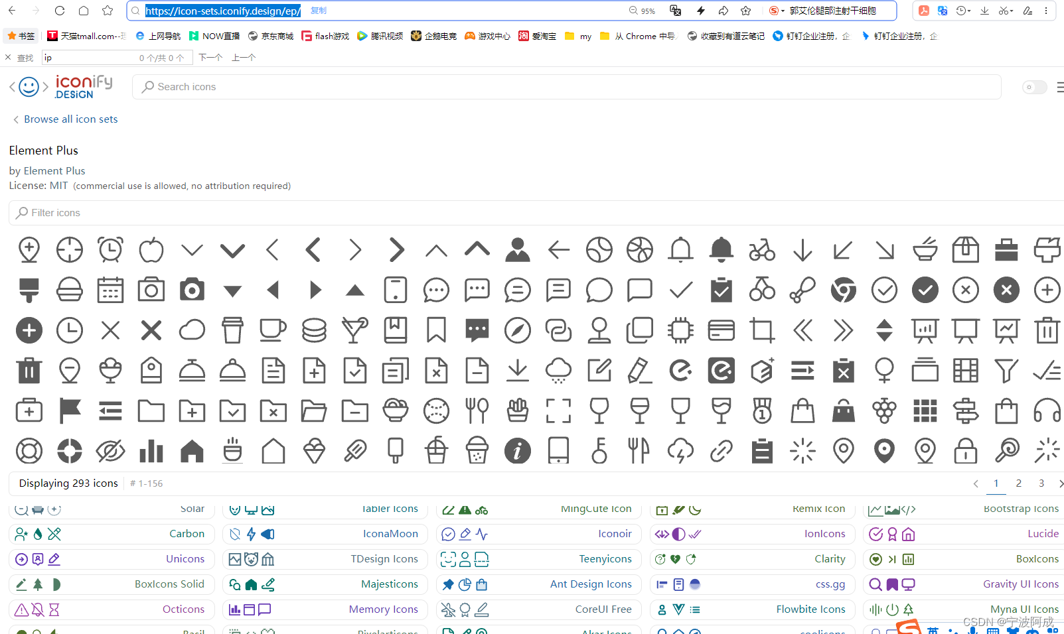Focus the Filter icons field

[x=536, y=213]
